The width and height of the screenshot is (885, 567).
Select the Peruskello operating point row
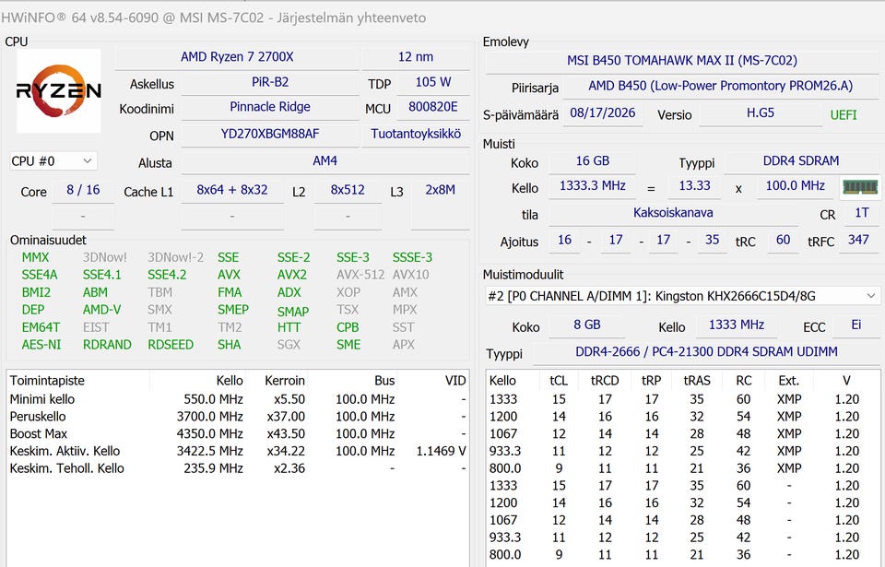pyautogui.click(x=238, y=416)
